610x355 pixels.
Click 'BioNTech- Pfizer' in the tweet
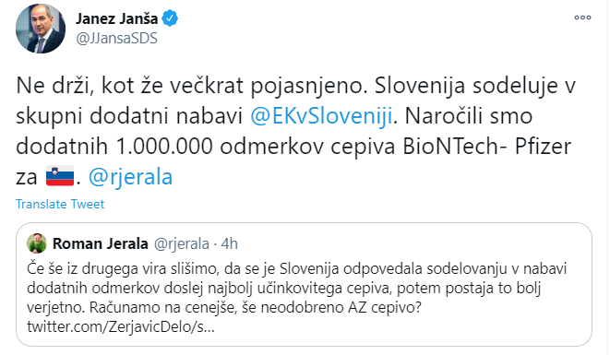point(486,147)
